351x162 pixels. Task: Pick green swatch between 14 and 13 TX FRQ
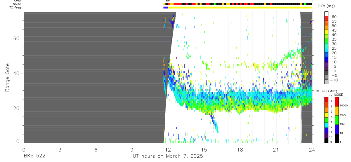326,120
